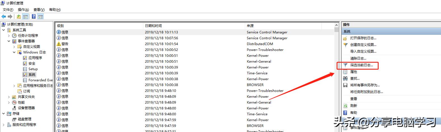Screen dimensions: 441x132
Task: Select the 10:00:39 Time-Service event
Action: (195, 73)
